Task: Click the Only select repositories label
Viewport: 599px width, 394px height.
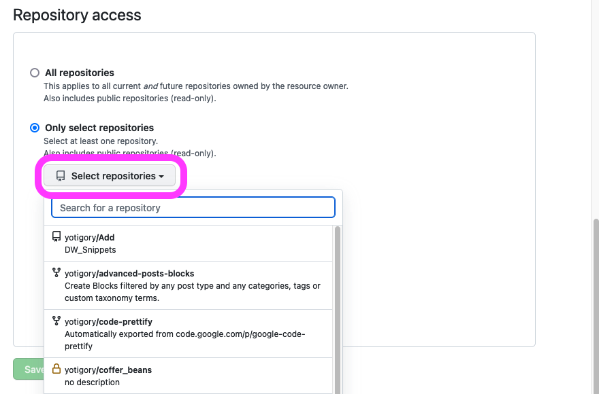Action: click(99, 128)
